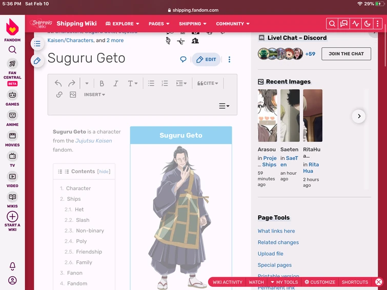Follow the Jujutsu Kaisen link

[x=93, y=141]
